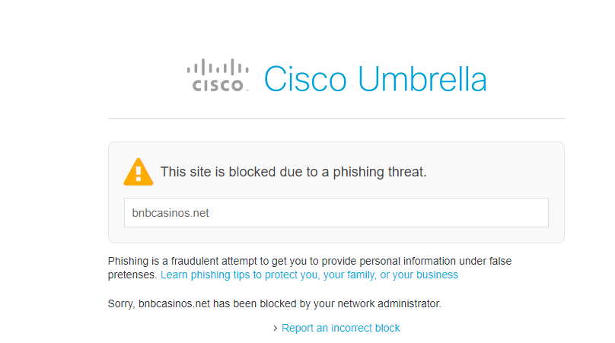
Task: Click the bnbcasinos.net blocked domain field
Action: [x=336, y=212]
